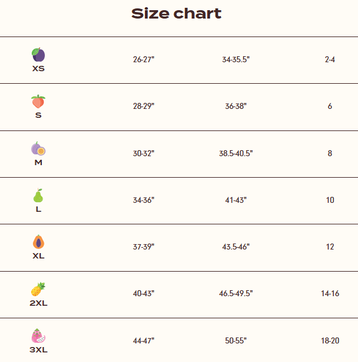Click the Size chart heading

pos(176,13)
